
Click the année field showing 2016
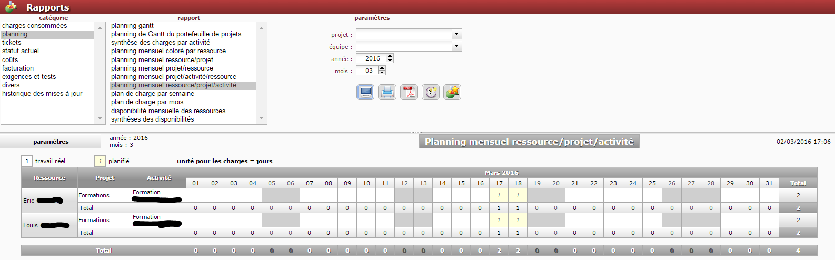click(372, 58)
